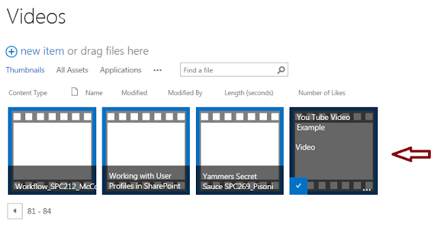The width and height of the screenshot is (437, 250).
Task: Click the 81 - 84 page range text
Action: pyautogui.click(x=40, y=211)
